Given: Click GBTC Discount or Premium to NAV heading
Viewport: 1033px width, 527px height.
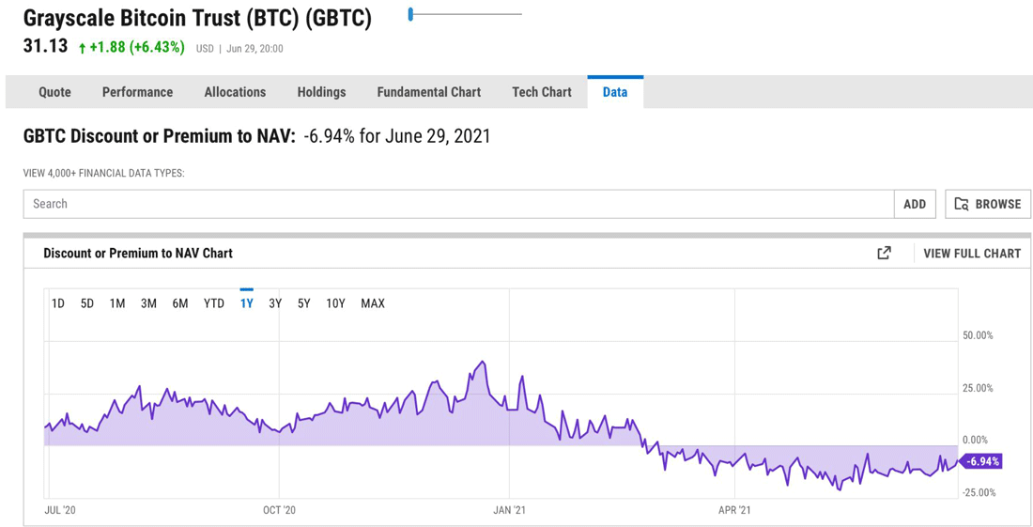Looking at the screenshot, I should [160, 137].
